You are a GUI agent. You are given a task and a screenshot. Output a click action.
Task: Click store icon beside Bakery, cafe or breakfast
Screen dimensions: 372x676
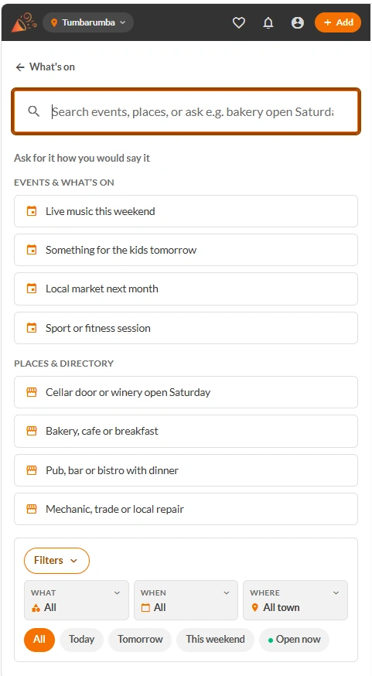pos(32,431)
